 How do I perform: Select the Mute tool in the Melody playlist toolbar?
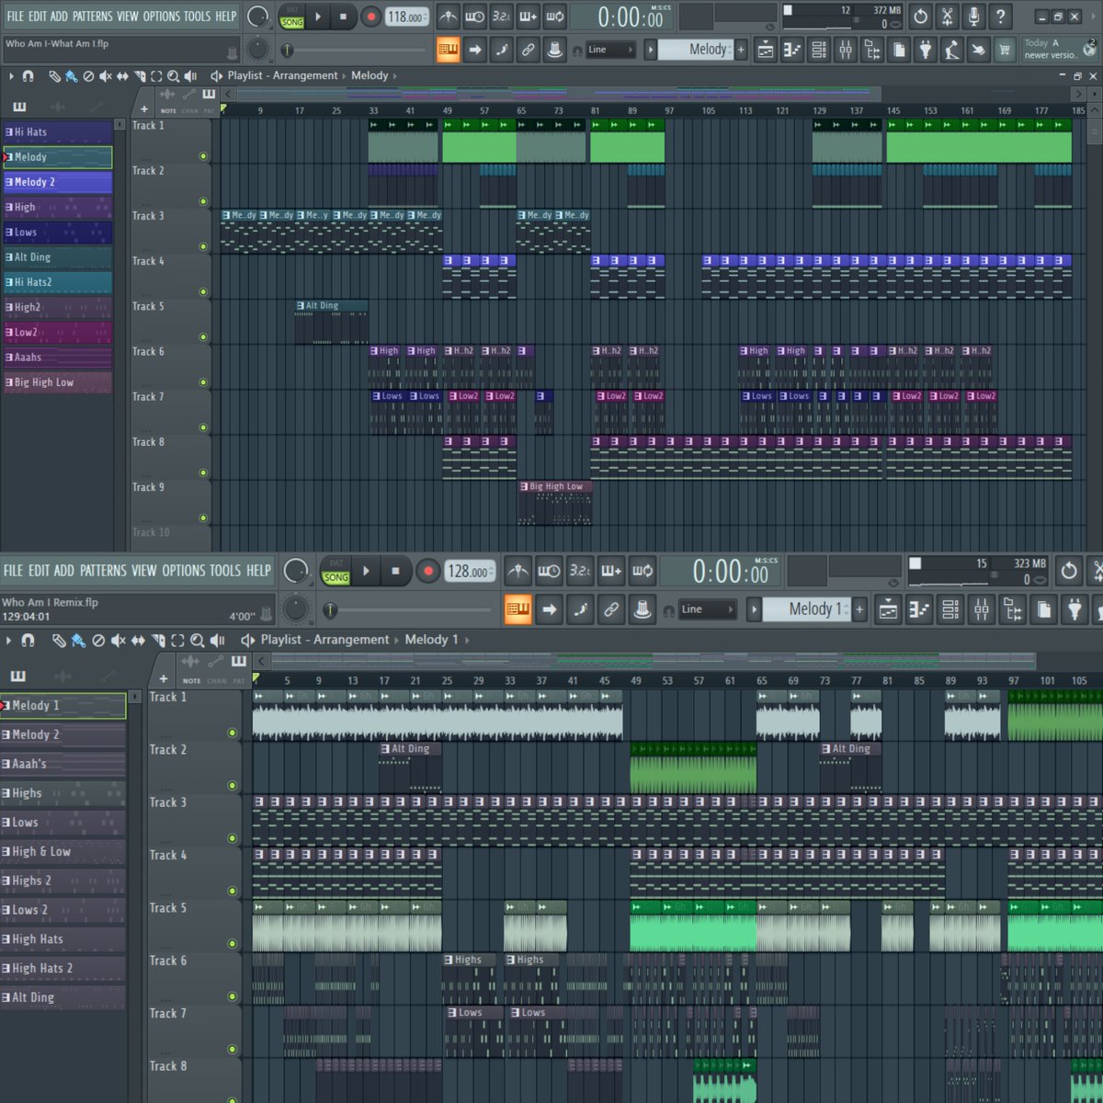106,75
